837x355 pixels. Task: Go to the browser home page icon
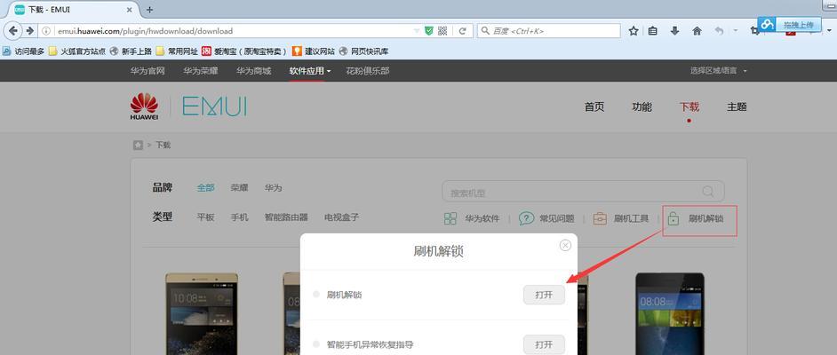point(697,31)
